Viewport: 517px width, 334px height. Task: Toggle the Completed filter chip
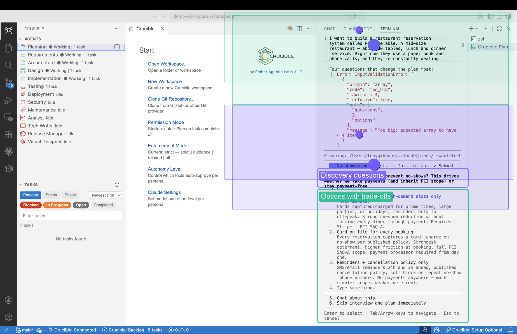pos(103,205)
